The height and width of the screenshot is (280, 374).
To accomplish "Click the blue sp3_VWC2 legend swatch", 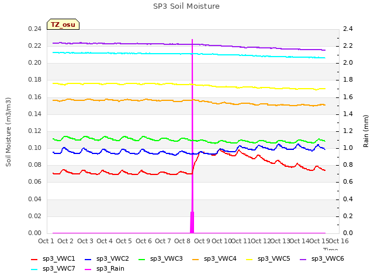I will [88, 259].
